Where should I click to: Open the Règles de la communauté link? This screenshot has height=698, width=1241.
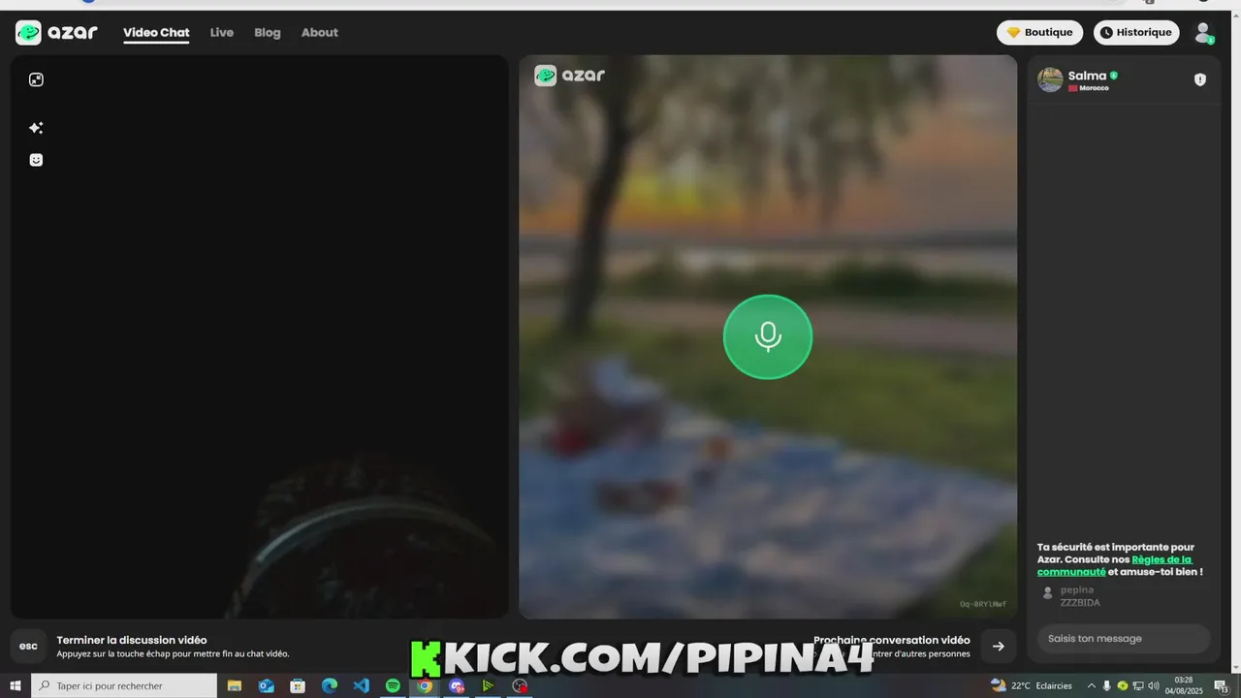(x=1115, y=565)
